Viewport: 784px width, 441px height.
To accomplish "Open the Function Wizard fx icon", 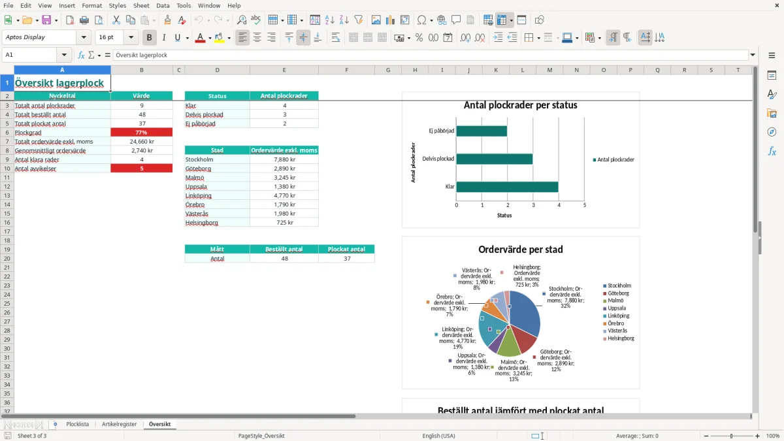I will tap(81, 55).
